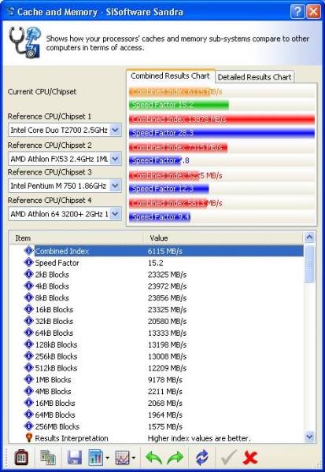Select the 1MB Blocks row
325x472 pixels.
coord(157,380)
